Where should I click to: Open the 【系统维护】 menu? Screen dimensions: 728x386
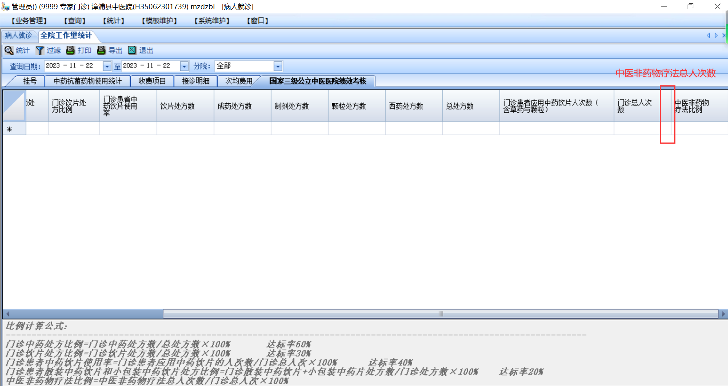[x=212, y=21]
